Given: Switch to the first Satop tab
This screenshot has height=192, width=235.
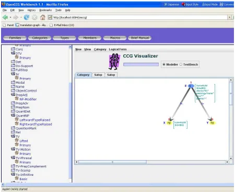Looking at the screenshot, I should click(98, 75).
